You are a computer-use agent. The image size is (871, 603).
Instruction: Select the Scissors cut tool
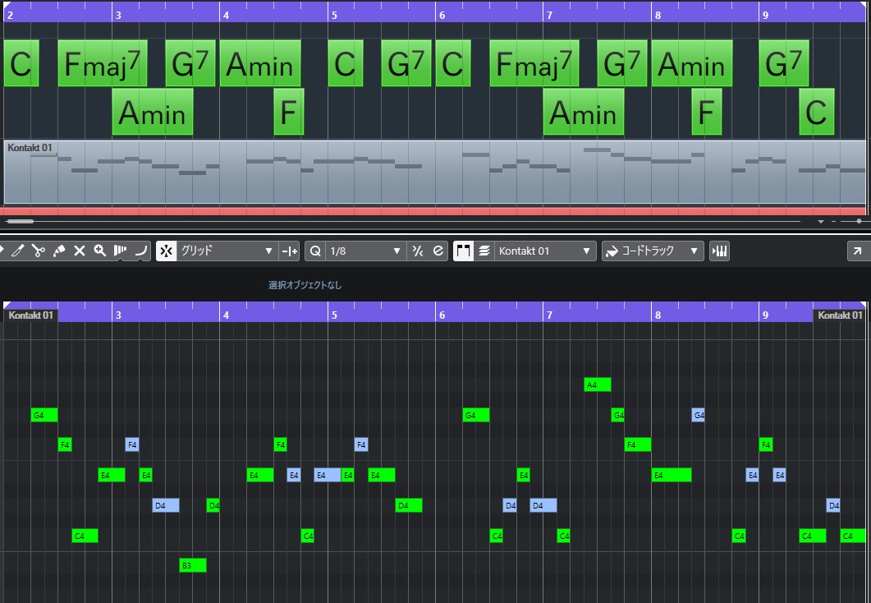pyautogui.click(x=38, y=251)
